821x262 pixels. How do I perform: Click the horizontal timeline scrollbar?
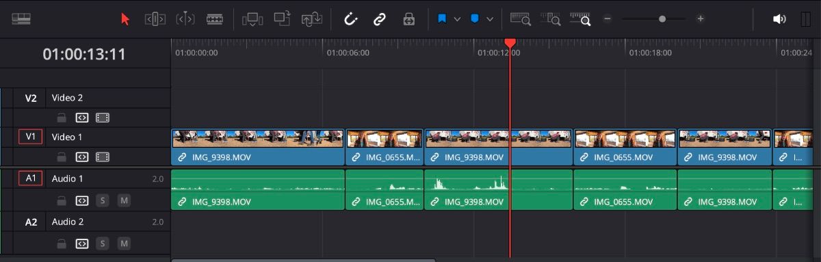click(x=303, y=260)
